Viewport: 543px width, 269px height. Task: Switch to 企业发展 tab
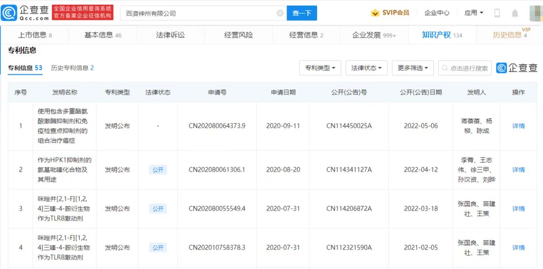click(374, 35)
